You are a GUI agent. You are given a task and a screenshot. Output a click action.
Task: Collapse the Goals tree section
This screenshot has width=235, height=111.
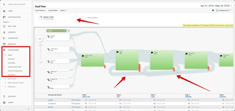point(5,55)
